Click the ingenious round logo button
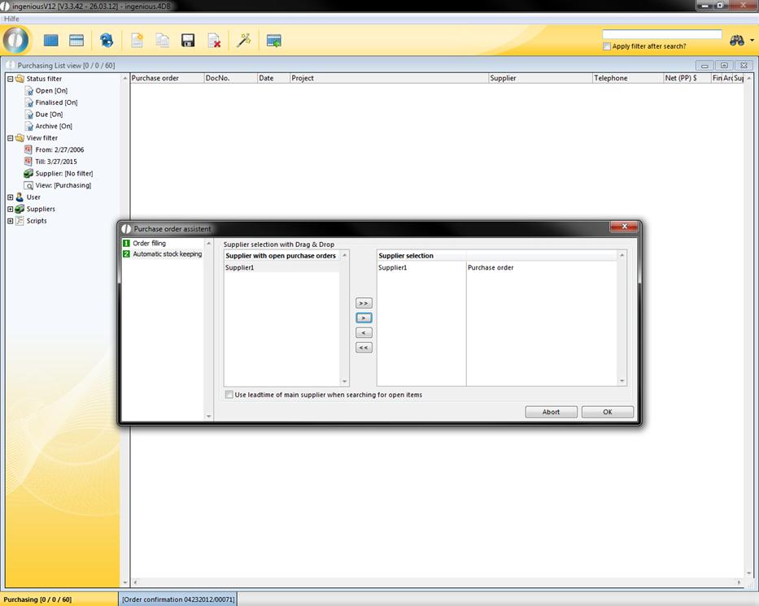 tap(16, 40)
